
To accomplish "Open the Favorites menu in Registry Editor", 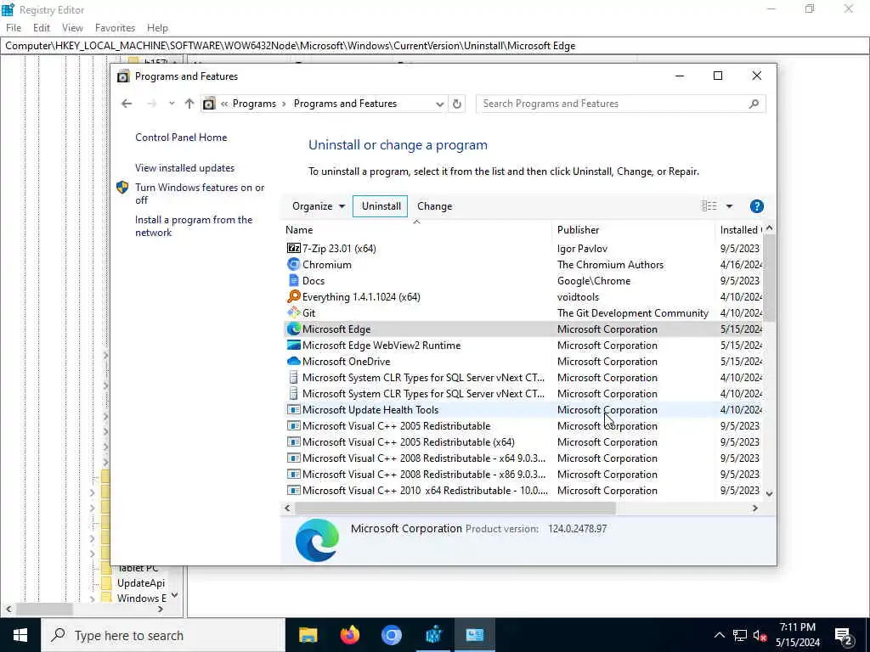I will tap(115, 28).
